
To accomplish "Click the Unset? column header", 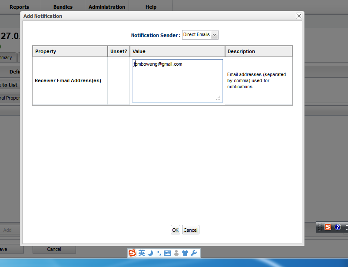I will tap(119, 51).
